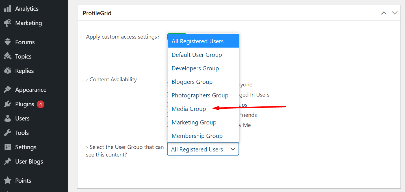Click the Marketing megaphone icon

(8, 23)
